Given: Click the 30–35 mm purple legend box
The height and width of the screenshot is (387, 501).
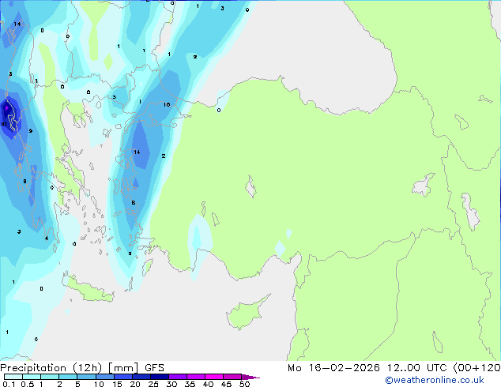Looking at the screenshot, I should 178,377.
